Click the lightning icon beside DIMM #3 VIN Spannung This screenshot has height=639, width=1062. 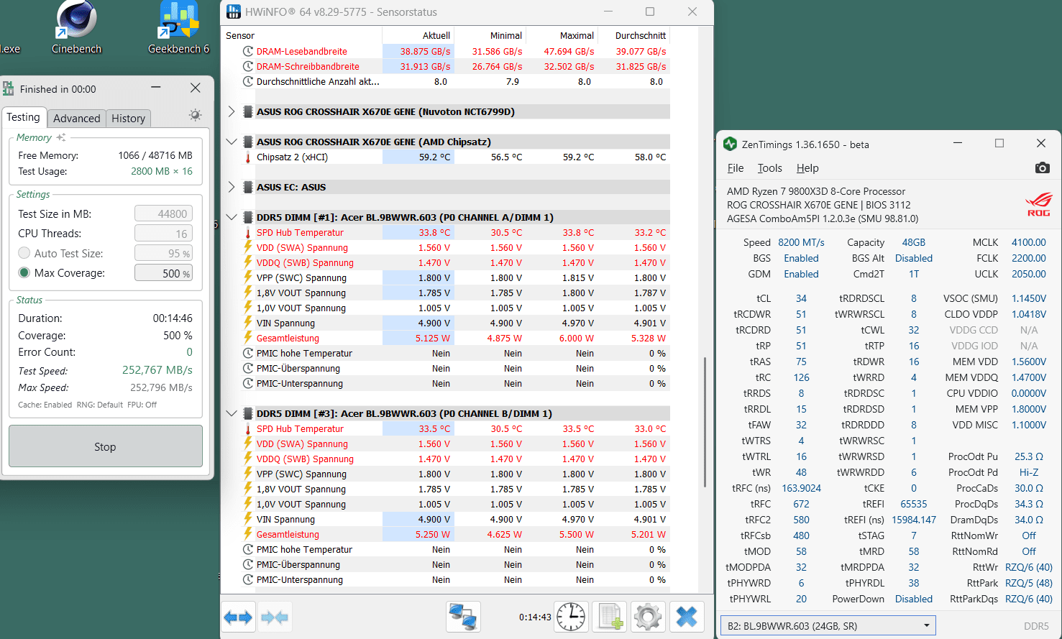247,519
